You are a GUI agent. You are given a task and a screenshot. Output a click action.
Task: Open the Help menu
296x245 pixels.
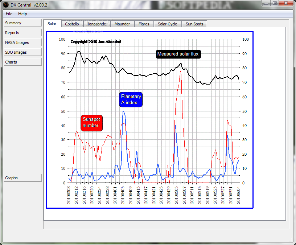pyautogui.click(x=22, y=14)
